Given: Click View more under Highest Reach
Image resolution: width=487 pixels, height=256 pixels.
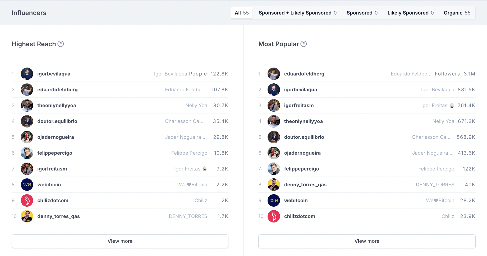Looking at the screenshot, I should [x=120, y=241].
